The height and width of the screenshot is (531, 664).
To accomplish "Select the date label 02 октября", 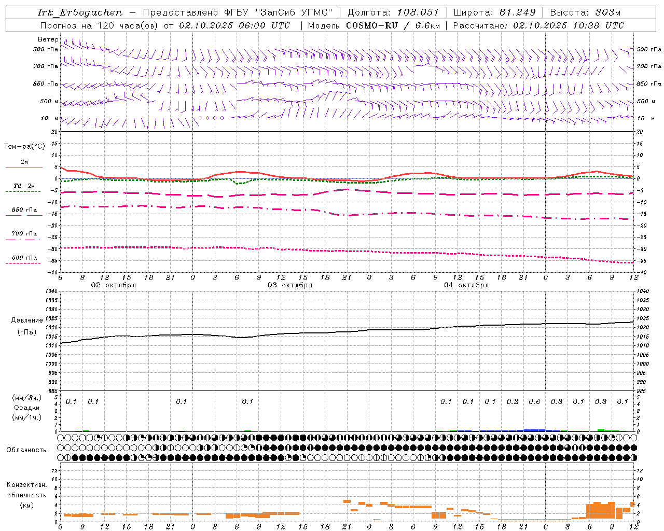I will tap(114, 285).
